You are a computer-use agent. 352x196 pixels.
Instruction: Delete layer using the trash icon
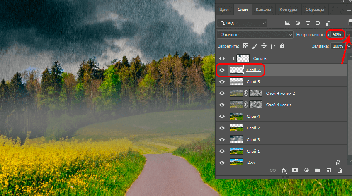(x=340, y=170)
